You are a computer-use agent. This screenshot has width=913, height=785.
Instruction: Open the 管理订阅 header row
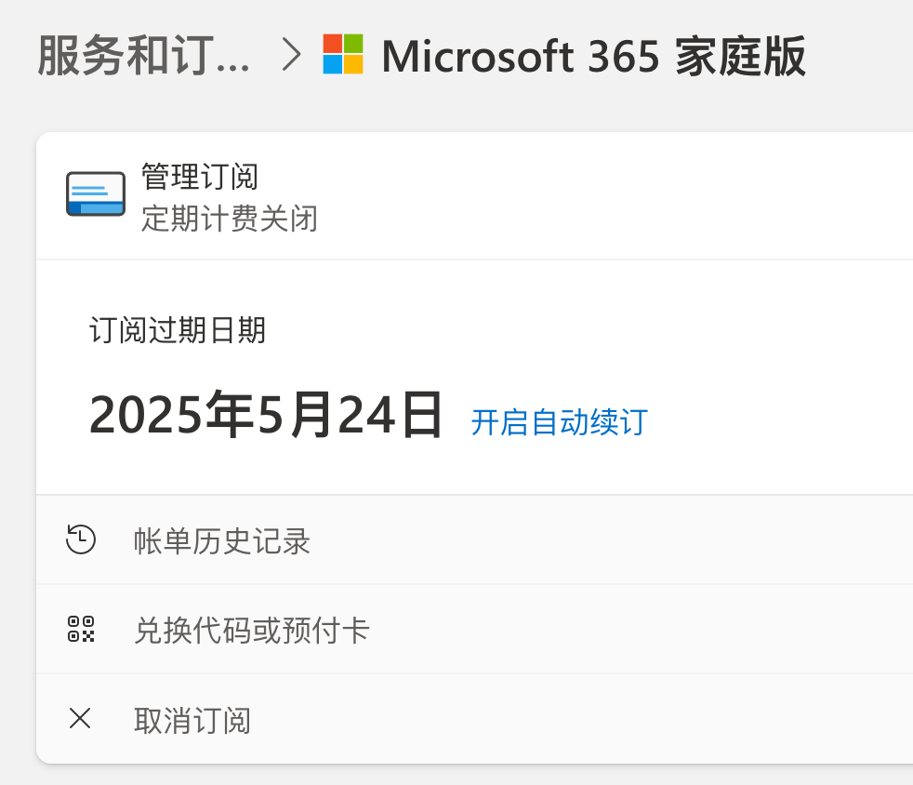pyautogui.click(x=474, y=195)
